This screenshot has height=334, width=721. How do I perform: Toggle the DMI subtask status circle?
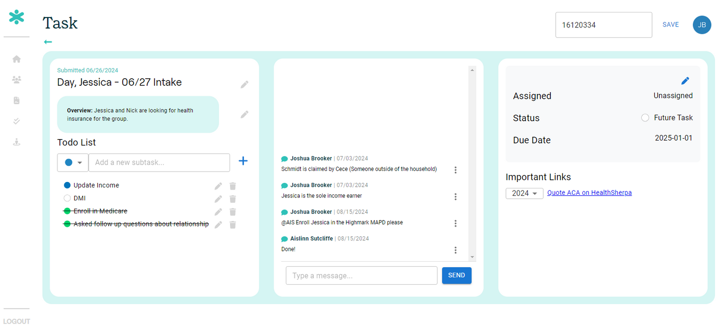67,198
